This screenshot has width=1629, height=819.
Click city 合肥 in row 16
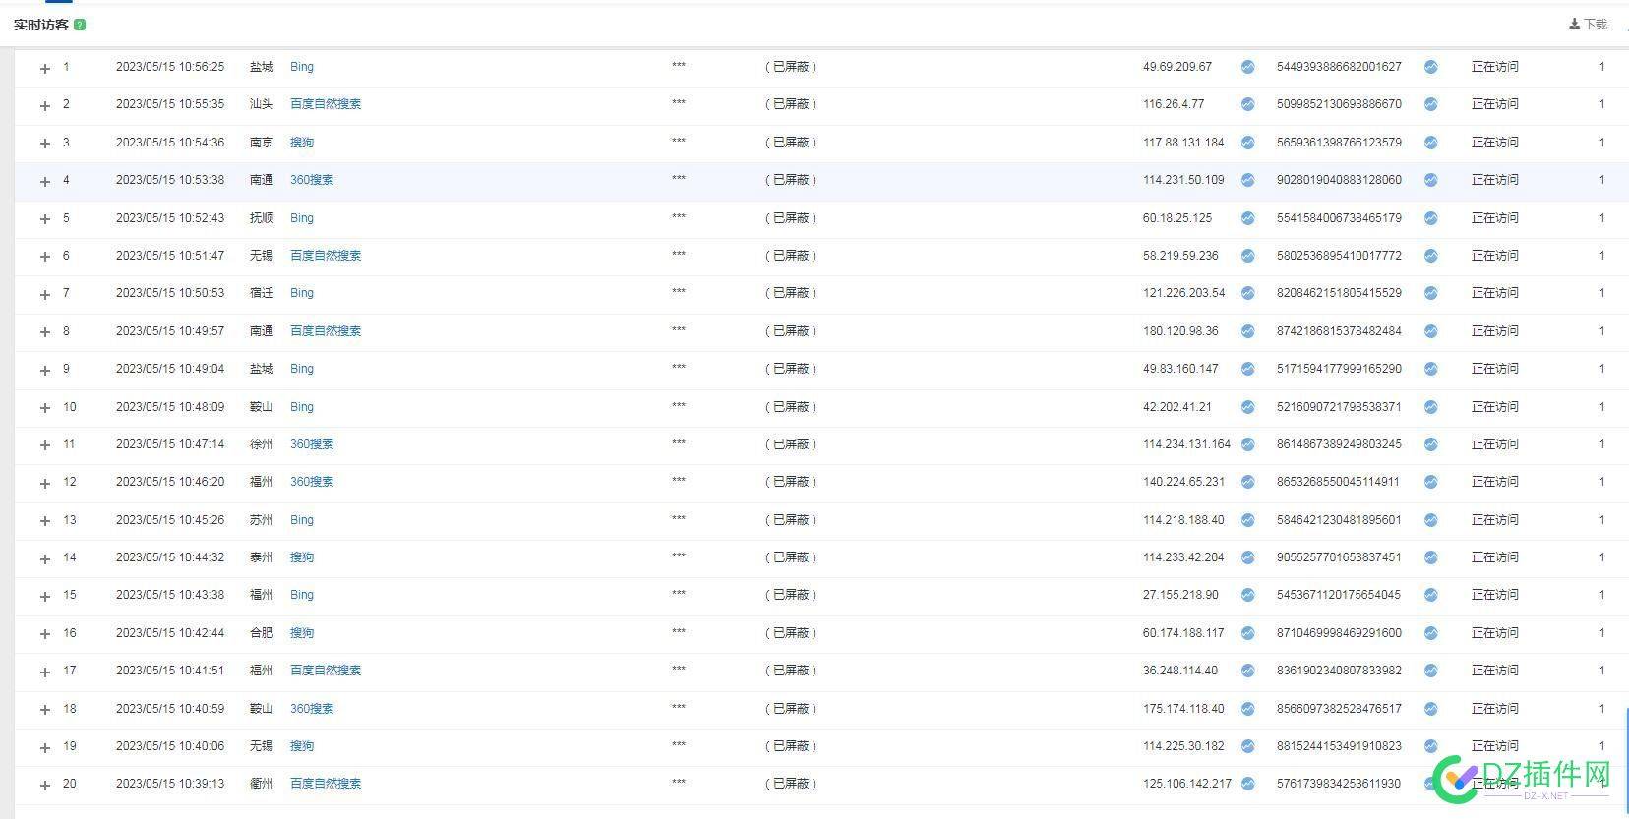click(262, 633)
